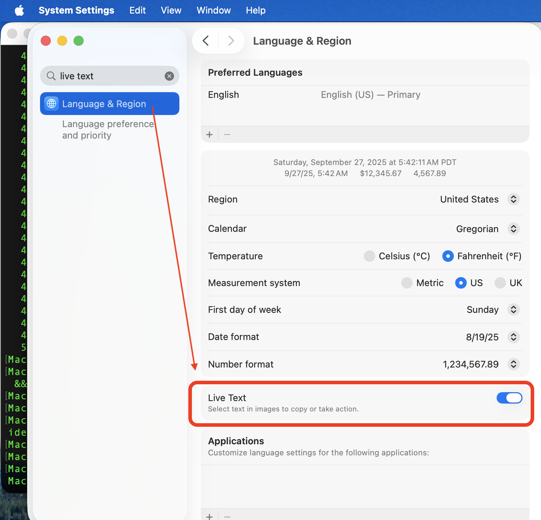The width and height of the screenshot is (541, 520).
Task: Click the green zoom window button
Action: point(79,41)
